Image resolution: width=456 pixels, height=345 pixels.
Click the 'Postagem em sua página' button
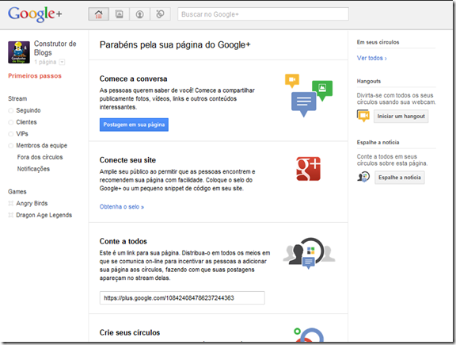134,125
